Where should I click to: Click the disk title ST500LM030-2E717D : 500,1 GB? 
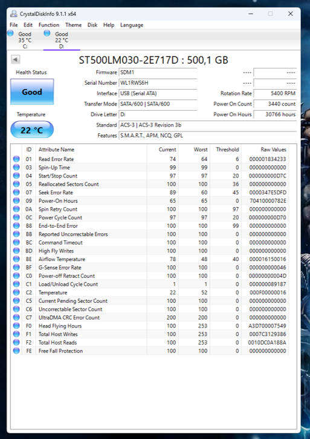point(153,60)
